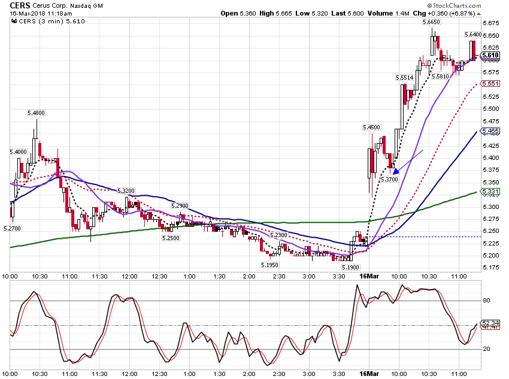The width and height of the screenshot is (509, 379).
Task: Click the 52.34 oscillator value tag
Action: point(490,323)
